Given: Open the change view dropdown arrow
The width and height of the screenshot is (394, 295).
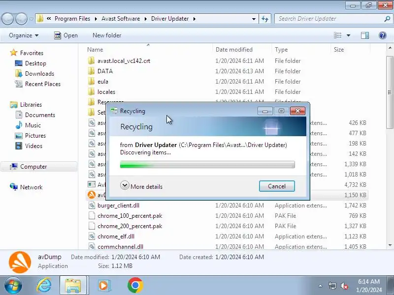Looking at the screenshot, I should 348,35.
